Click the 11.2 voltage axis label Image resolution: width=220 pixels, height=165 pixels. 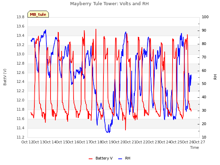point(20,137)
